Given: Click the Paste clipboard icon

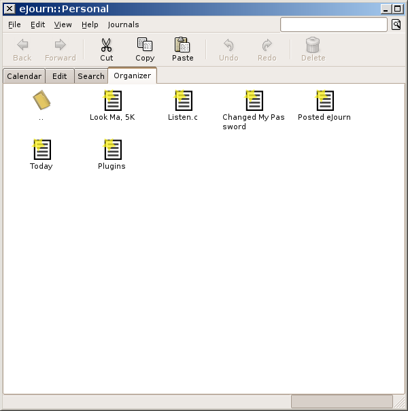Looking at the screenshot, I should pos(182,44).
